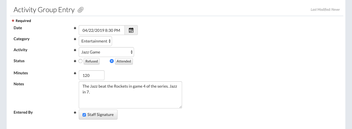
Task: Click the Activity Group Entry heading
Action: pos(44,10)
